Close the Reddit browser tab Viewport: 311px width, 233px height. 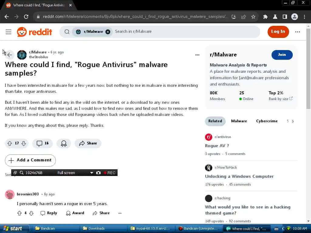(70, 5)
